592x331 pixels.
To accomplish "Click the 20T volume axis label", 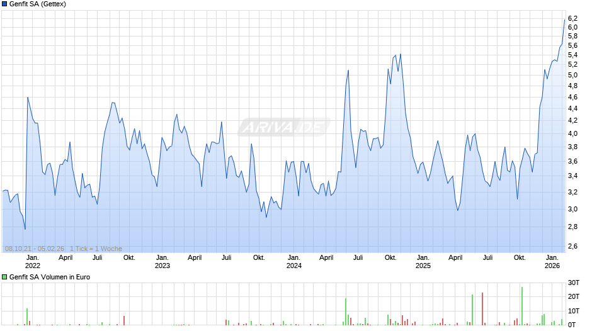I will [574, 296].
